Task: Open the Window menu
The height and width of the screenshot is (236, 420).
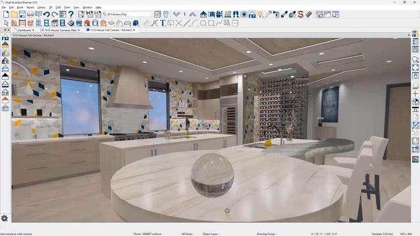Action: [87, 7]
